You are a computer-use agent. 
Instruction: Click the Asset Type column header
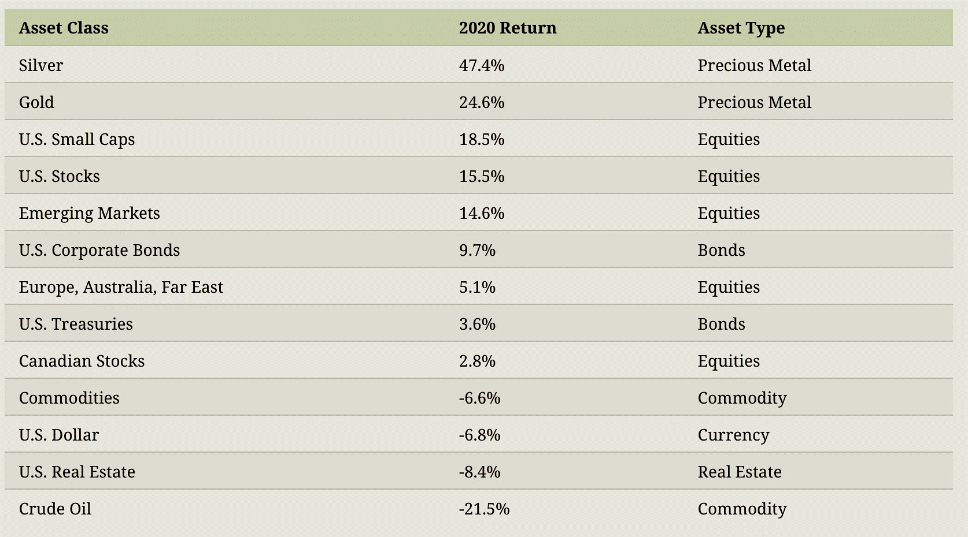741,28
